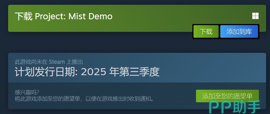The height and width of the screenshot is (114, 270).
Task: Click the 将此游戏添加至您的愿望单 description line
Action: pyautogui.click(x=84, y=99)
